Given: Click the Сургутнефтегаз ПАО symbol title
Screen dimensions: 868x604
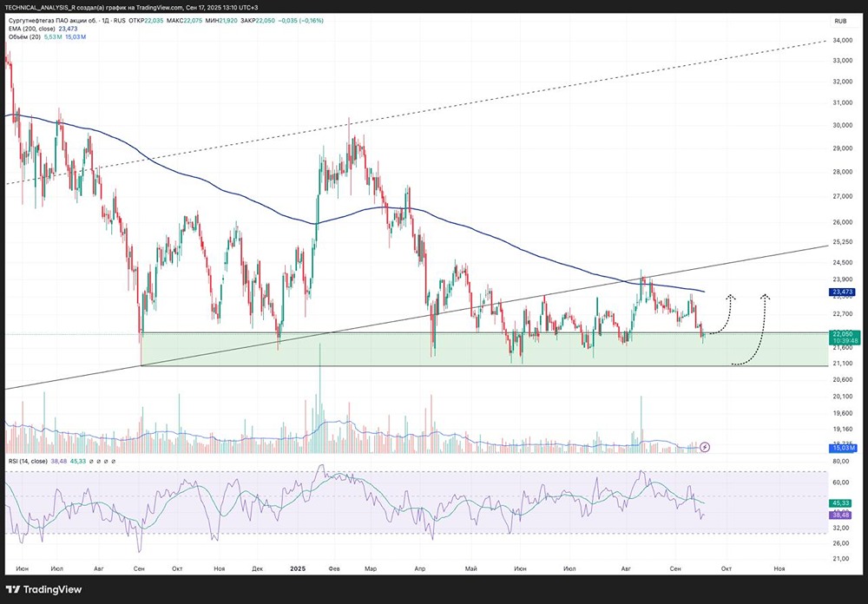Looking at the screenshot, I should tap(67, 21).
